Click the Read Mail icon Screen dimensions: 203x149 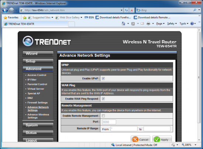[142, 24]
